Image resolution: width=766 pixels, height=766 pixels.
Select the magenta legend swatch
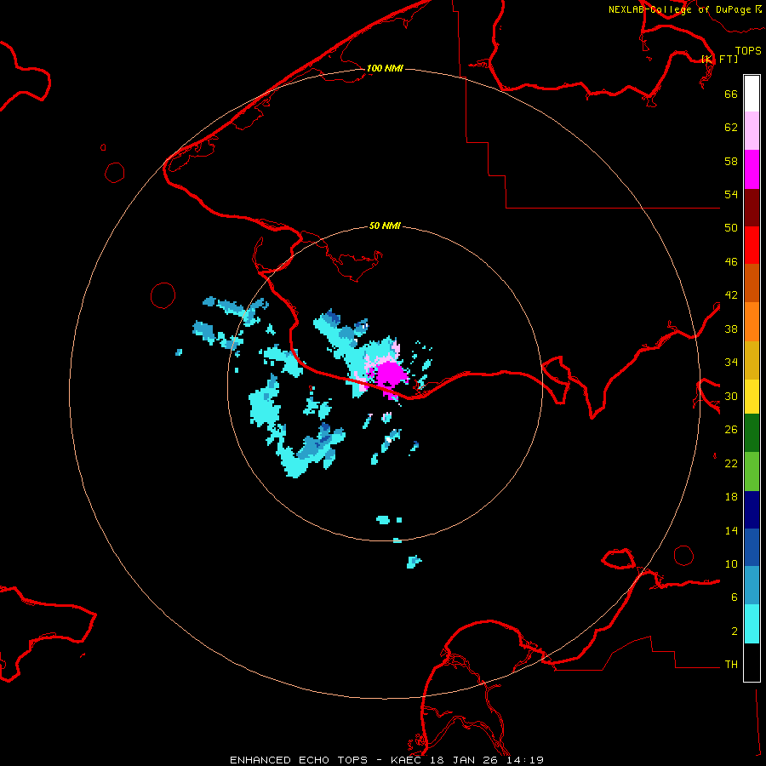pyautogui.click(x=752, y=169)
